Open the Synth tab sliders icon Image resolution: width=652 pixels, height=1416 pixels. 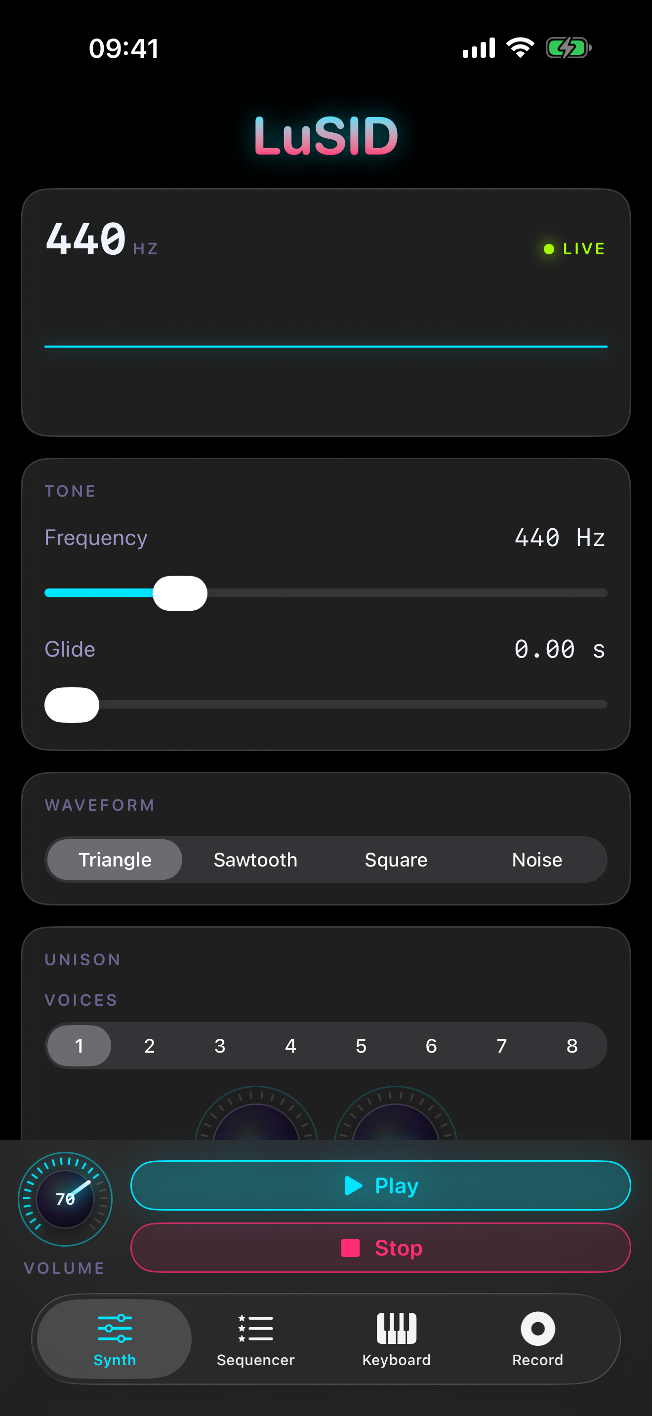pos(115,1328)
